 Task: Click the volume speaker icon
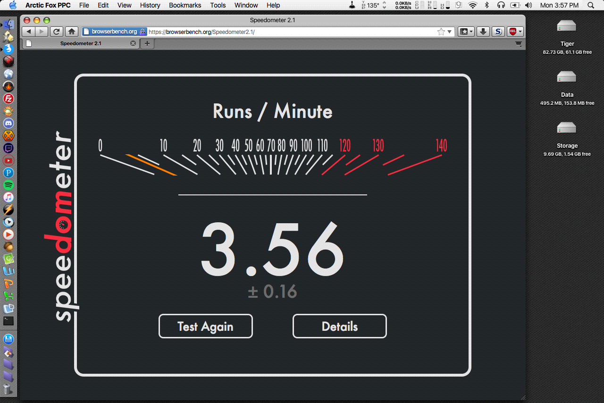(528, 5)
